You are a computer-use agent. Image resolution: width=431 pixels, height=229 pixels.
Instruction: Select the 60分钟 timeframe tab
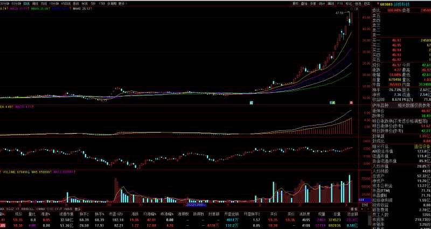(17, 3)
